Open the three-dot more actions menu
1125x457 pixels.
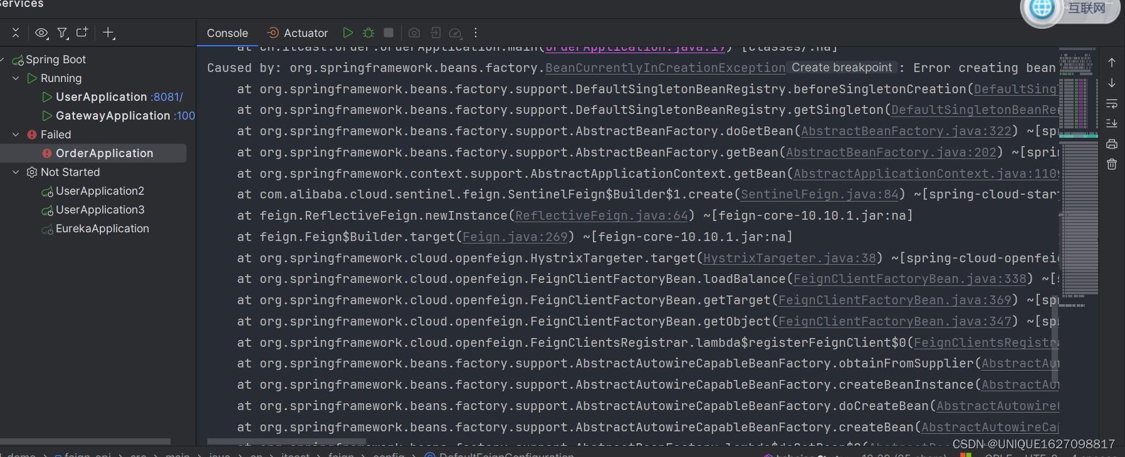[x=476, y=33]
